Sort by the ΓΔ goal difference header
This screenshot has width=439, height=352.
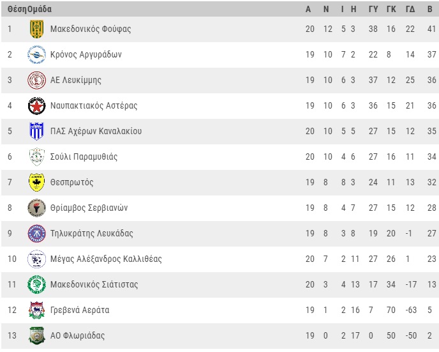410,9
